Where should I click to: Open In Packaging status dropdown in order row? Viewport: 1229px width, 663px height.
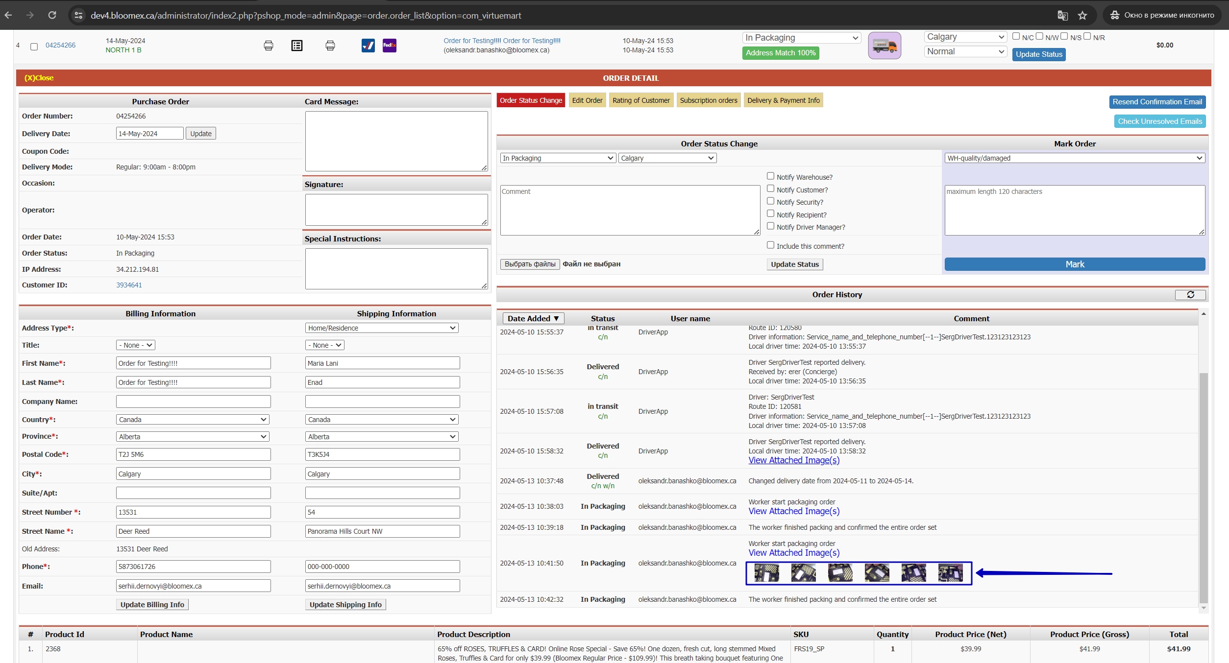pyautogui.click(x=802, y=38)
